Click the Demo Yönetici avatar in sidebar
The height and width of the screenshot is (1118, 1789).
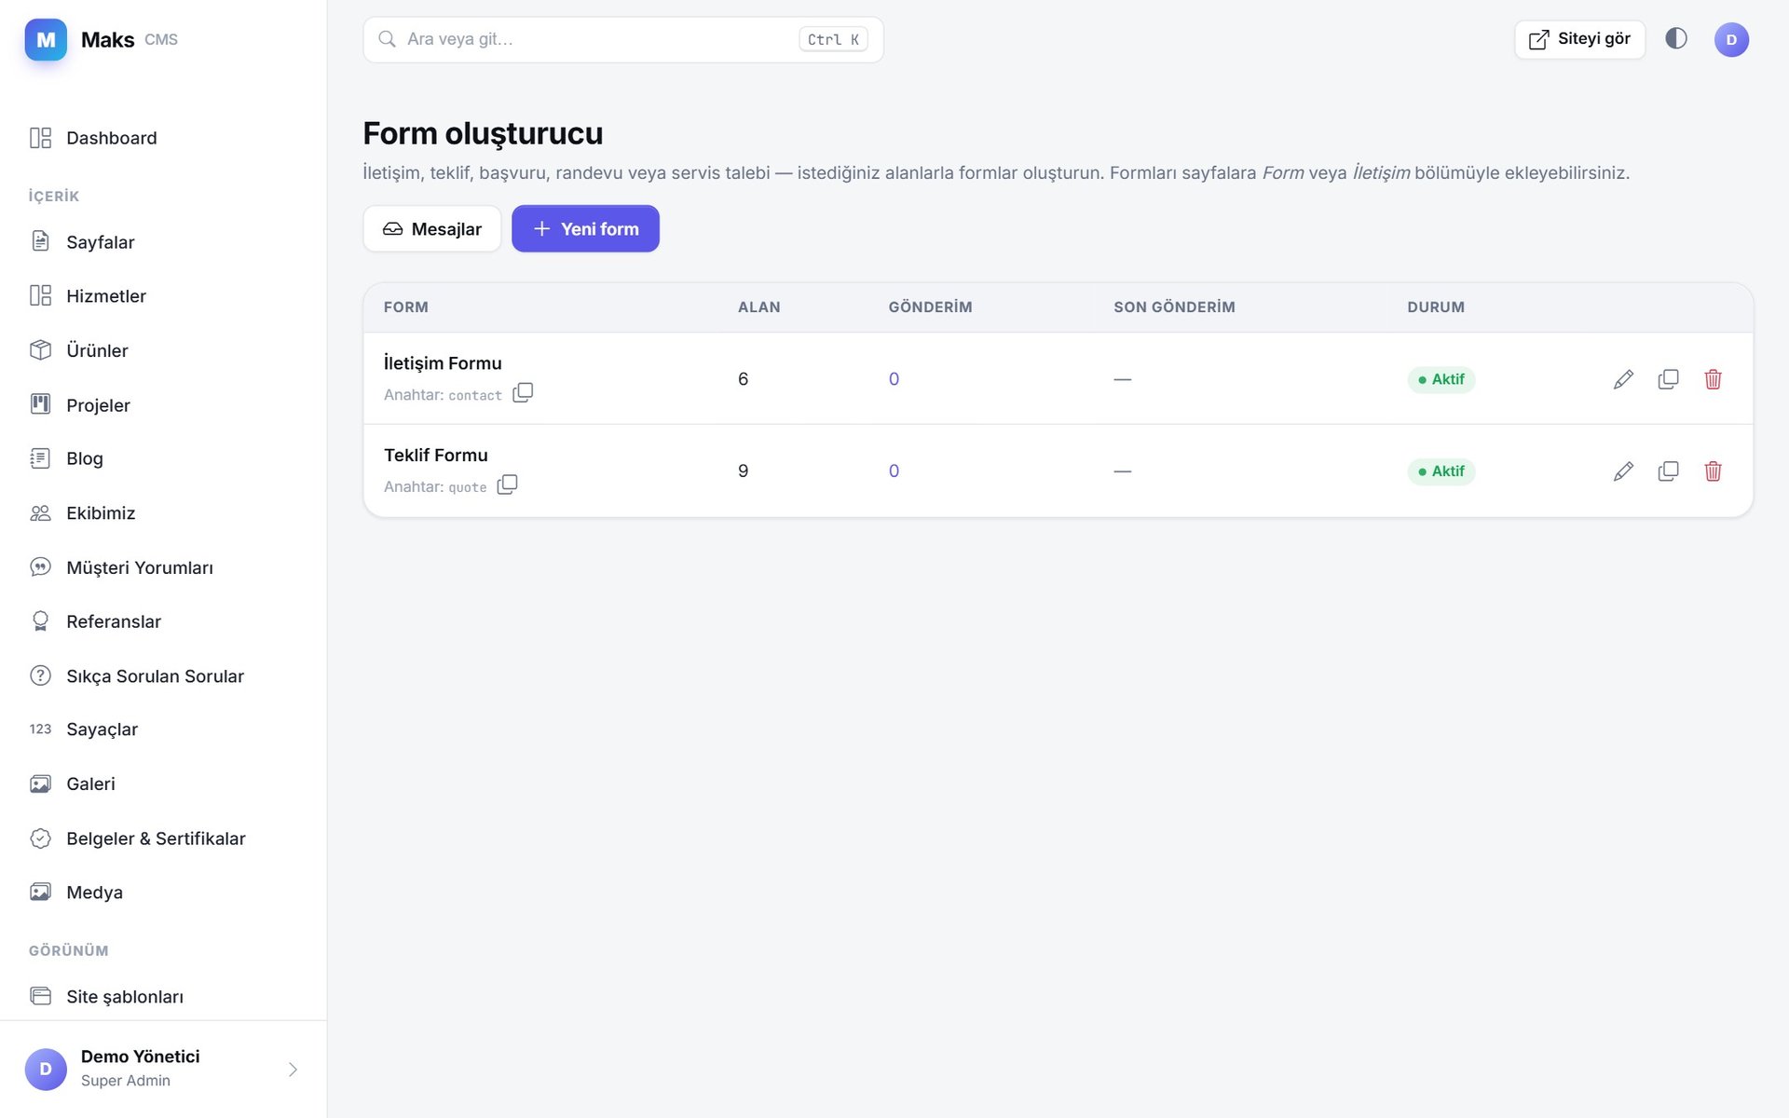pos(46,1070)
